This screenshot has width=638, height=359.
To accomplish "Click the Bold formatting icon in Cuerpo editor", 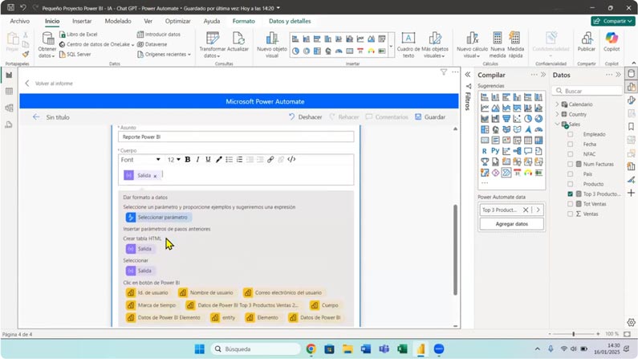I will click(188, 160).
